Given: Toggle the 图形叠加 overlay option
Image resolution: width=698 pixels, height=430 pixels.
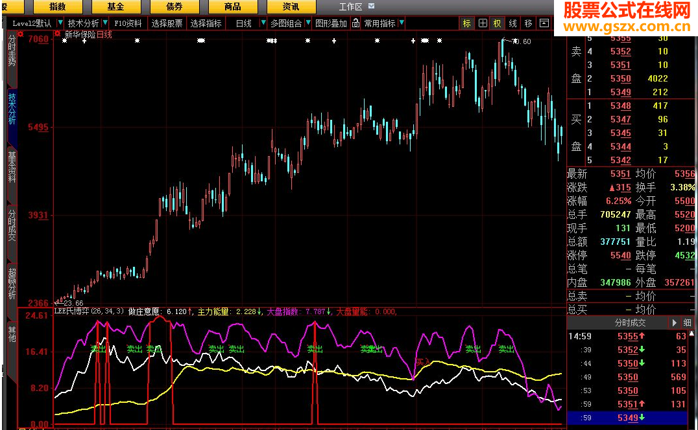Looking at the screenshot, I should pyautogui.click(x=331, y=23).
